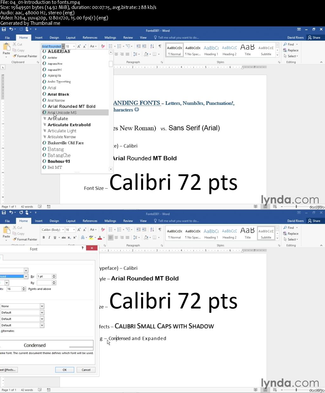Click Share in the top Word window
The height and width of the screenshot is (393, 325).
(314, 38)
